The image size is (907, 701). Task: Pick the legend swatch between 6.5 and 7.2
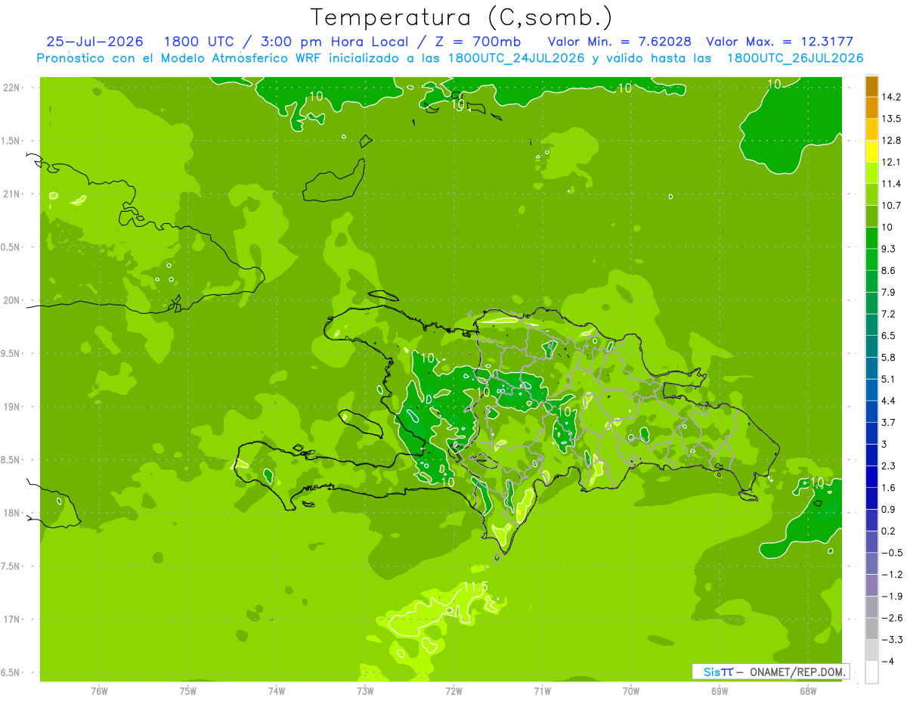(871, 324)
